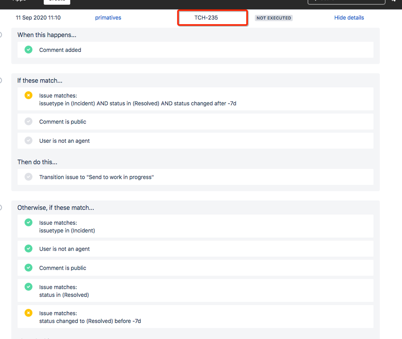Select the JQL text "status changed after -7d" condition
Viewport: 402px width, 339px height.
(205, 103)
